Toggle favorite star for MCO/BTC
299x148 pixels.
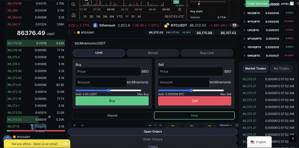click(244, 13)
